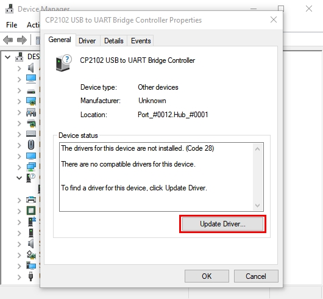Image resolution: width=323 pixels, height=299 pixels.
Task: Open the File menu
Action: [x=12, y=25]
